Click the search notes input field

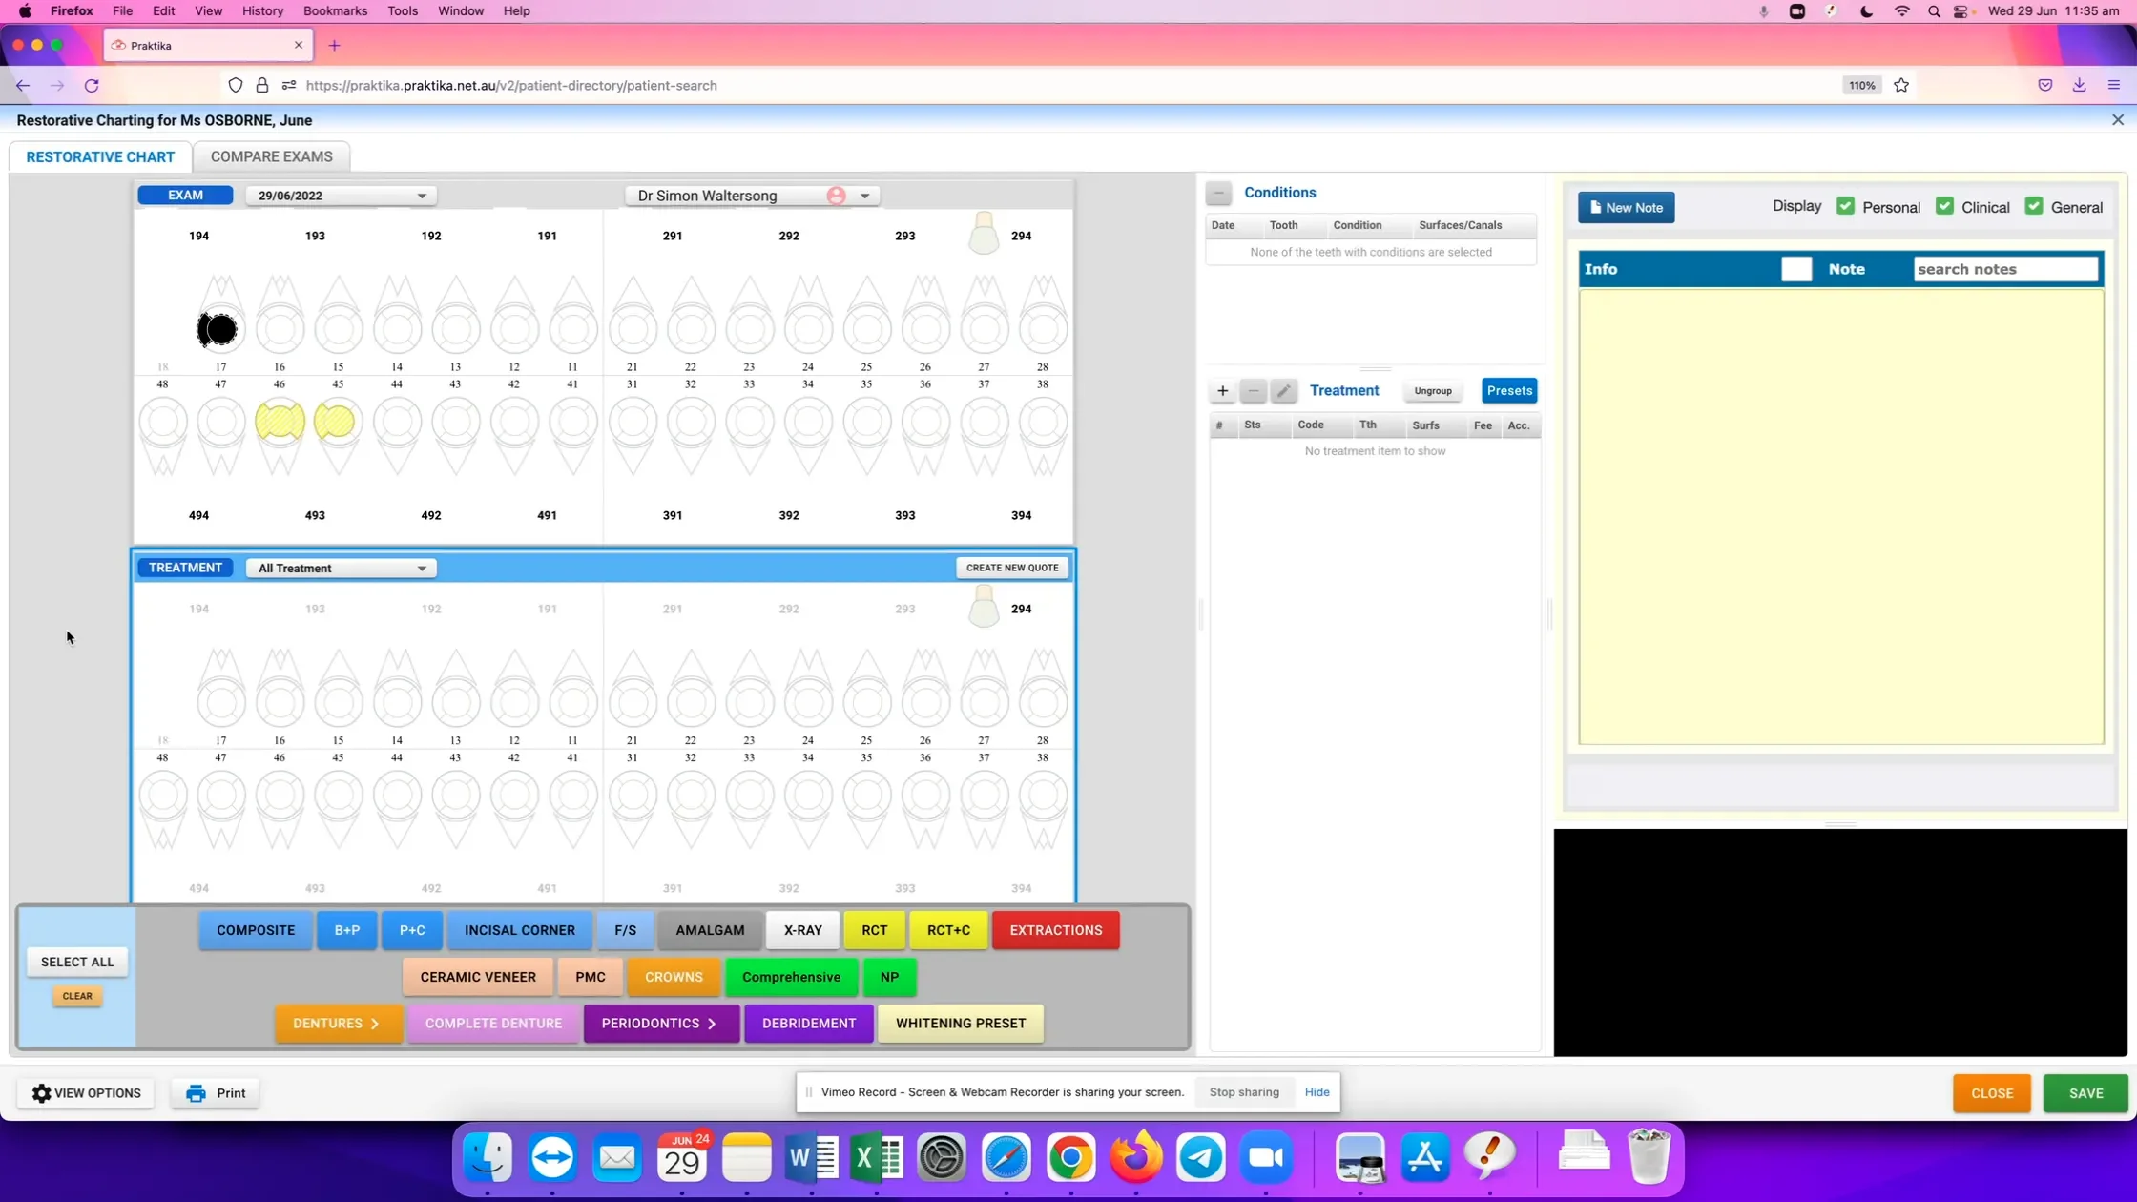tap(2004, 269)
